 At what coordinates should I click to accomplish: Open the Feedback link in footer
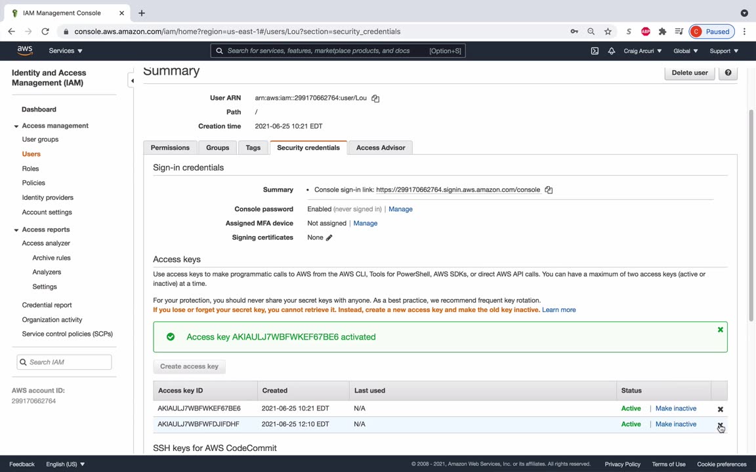tap(22, 464)
